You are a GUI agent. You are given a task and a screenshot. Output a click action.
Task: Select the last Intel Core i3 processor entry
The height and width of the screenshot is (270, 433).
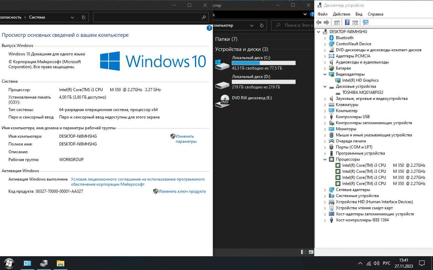(x=384, y=184)
